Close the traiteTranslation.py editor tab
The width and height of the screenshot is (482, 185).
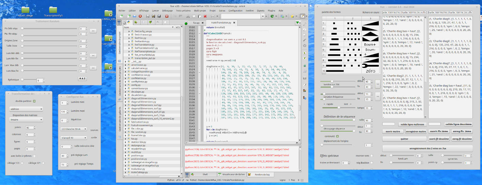[x=234, y=23]
